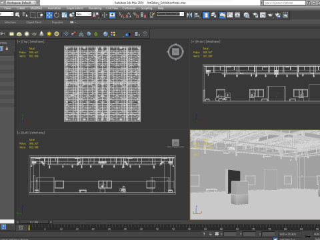Click Render in Cloud teapot icon
Viewport: 320px width, 240px height.
(x=278, y=15)
